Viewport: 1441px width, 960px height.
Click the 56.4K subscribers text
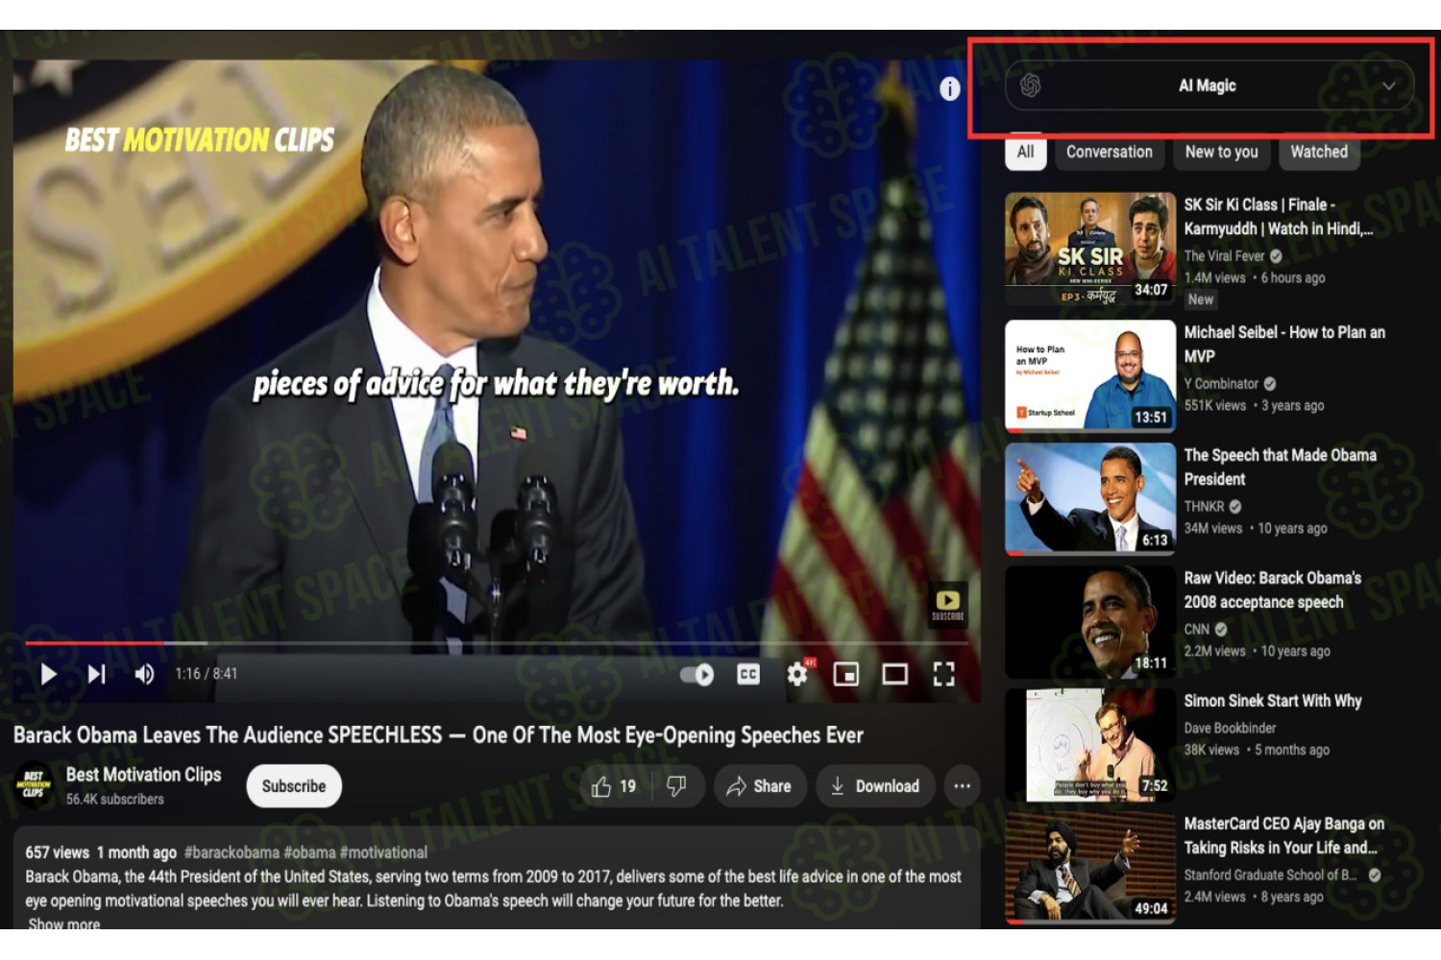114,799
